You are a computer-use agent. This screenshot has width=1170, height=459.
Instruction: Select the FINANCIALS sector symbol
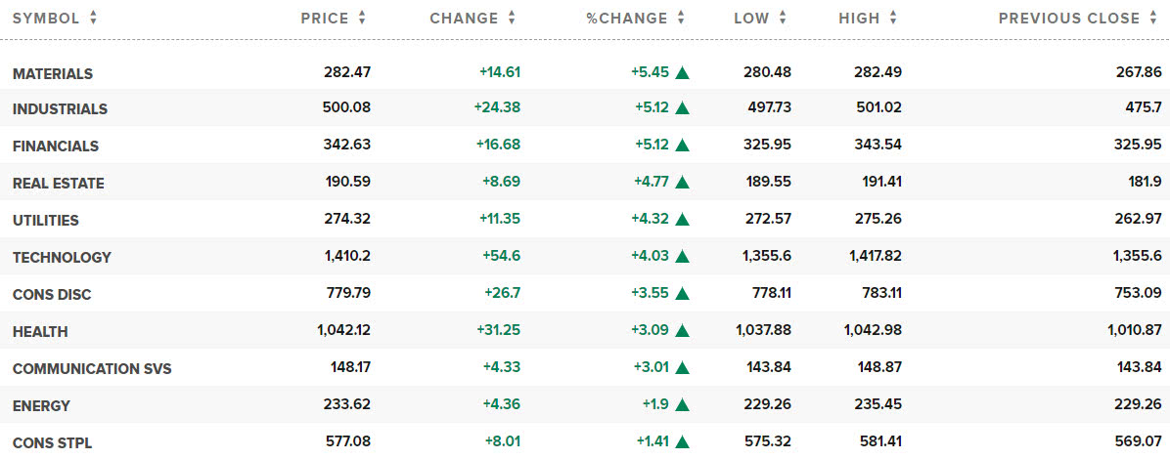[56, 146]
